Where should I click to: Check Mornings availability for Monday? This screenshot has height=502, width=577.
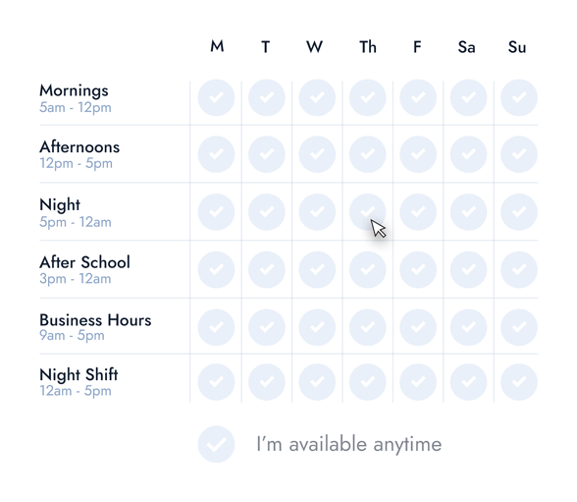click(x=216, y=97)
